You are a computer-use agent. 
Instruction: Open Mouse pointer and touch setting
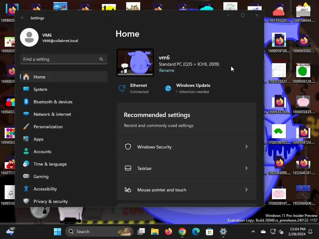pyautogui.click(x=187, y=190)
